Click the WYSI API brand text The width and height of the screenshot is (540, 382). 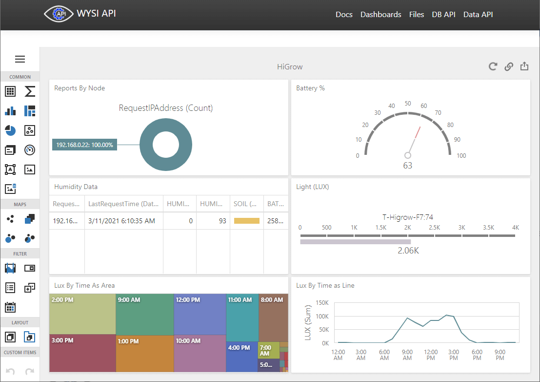tap(96, 14)
